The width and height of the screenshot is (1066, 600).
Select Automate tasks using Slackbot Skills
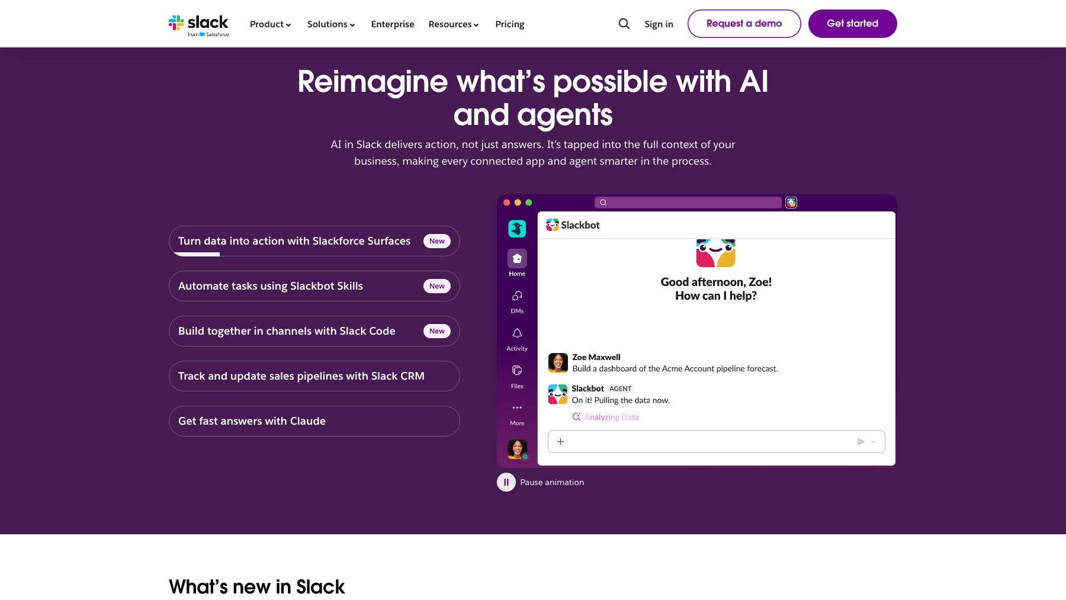tap(314, 286)
